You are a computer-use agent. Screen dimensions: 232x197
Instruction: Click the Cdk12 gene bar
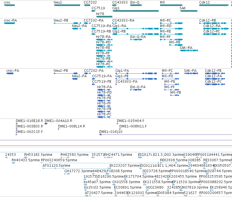(x=214, y=5)
